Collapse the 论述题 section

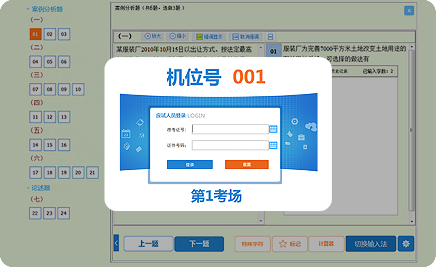pos(28,188)
